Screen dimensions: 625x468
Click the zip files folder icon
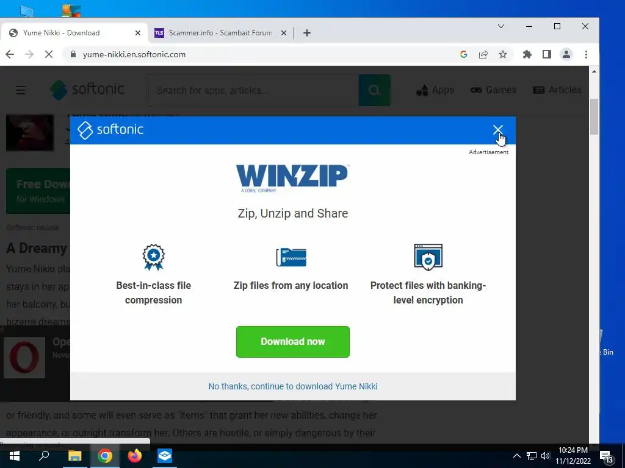pyautogui.click(x=291, y=257)
